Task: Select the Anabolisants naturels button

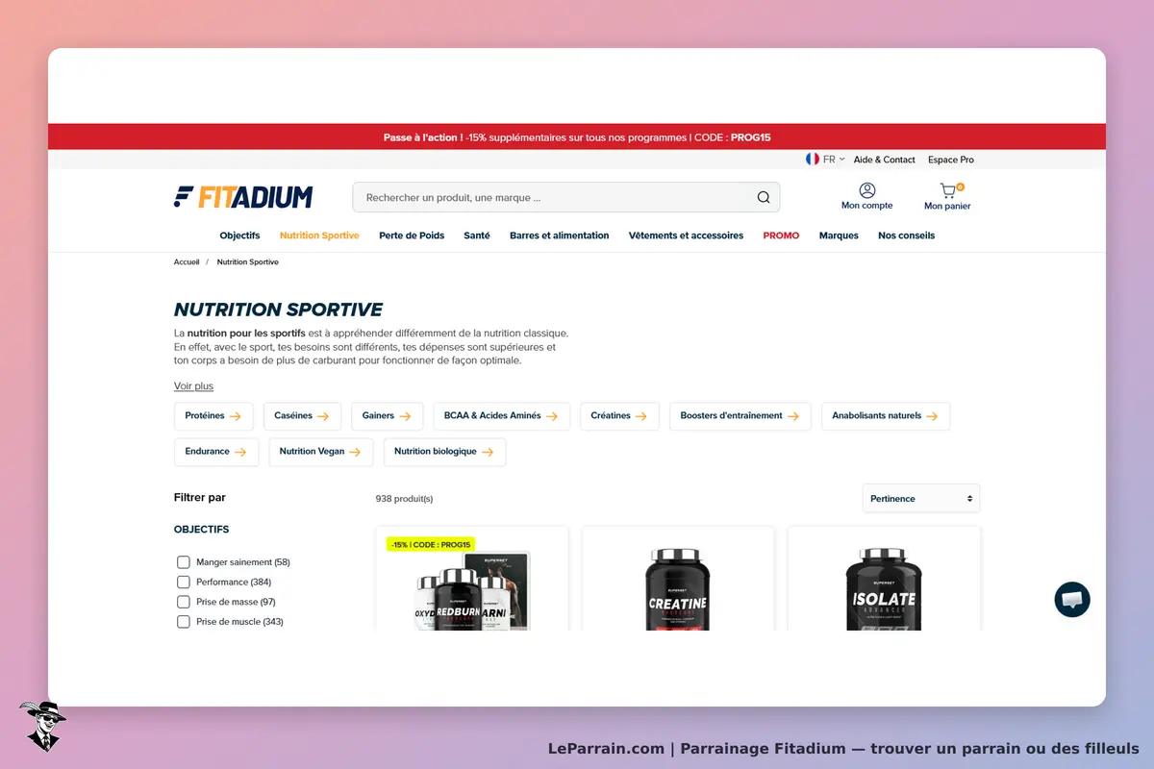Action: [885, 416]
